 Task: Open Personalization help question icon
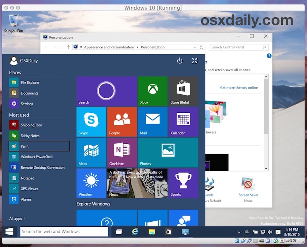(269, 56)
